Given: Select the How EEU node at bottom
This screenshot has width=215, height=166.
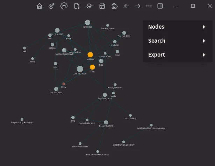Looking at the screenshot, I should (98, 151).
